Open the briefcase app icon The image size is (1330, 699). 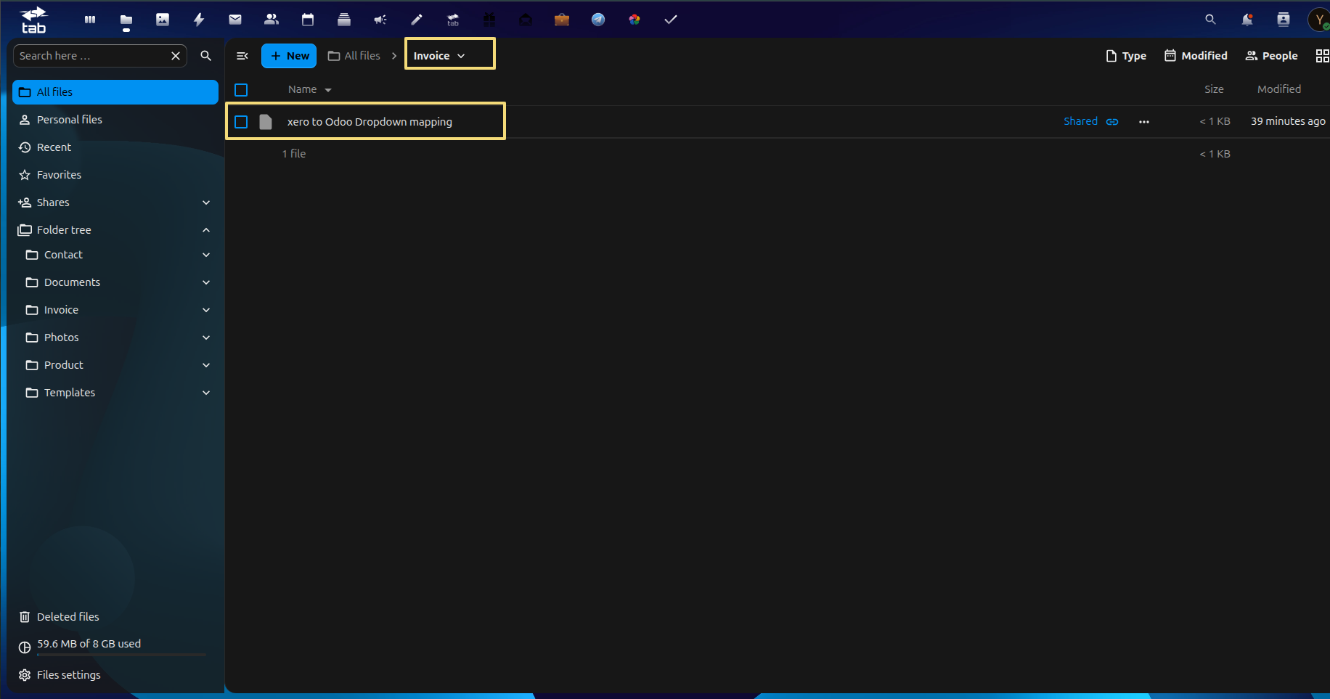562,20
